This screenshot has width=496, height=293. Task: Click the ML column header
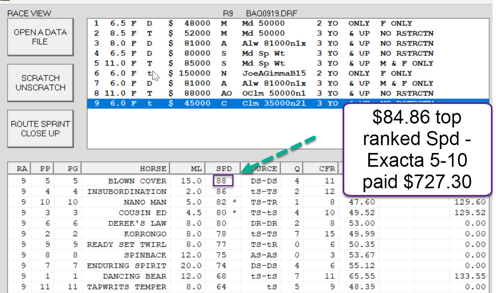pos(187,169)
